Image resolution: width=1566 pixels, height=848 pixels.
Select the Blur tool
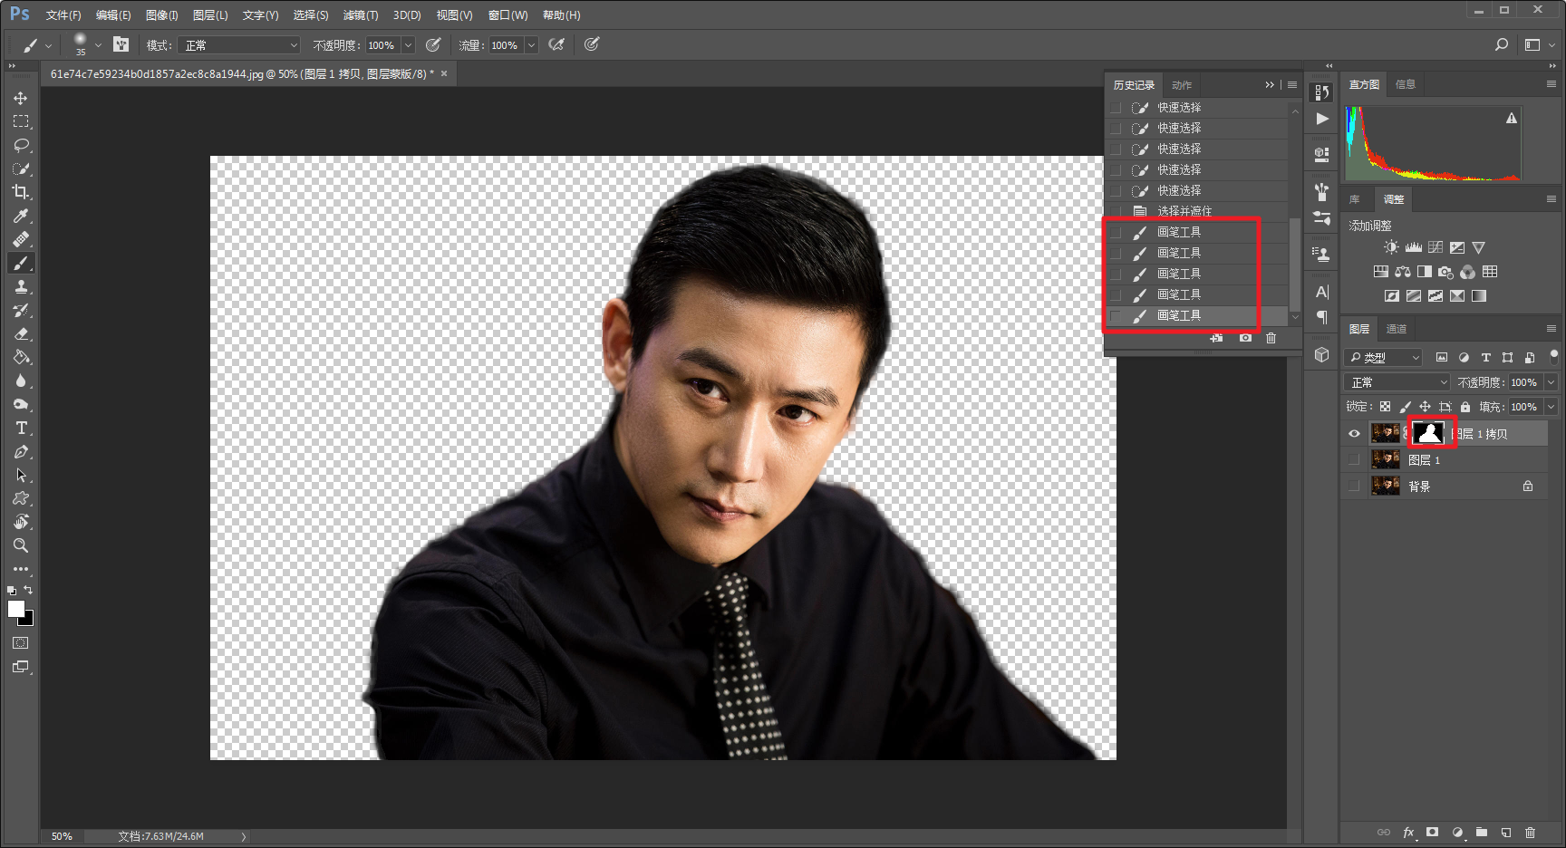click(x=21, y=381)
